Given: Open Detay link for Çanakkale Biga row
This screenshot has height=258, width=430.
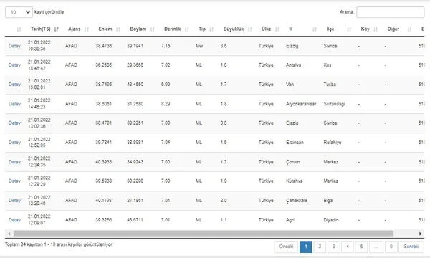Looking at the screenshot, I should point(14,201).
